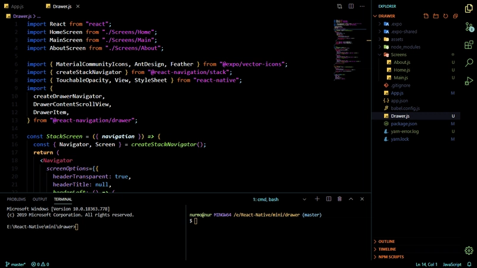Screen dimensions: 477x268
Task: Collapse all folders in Explorer
Action: point(455,16)
